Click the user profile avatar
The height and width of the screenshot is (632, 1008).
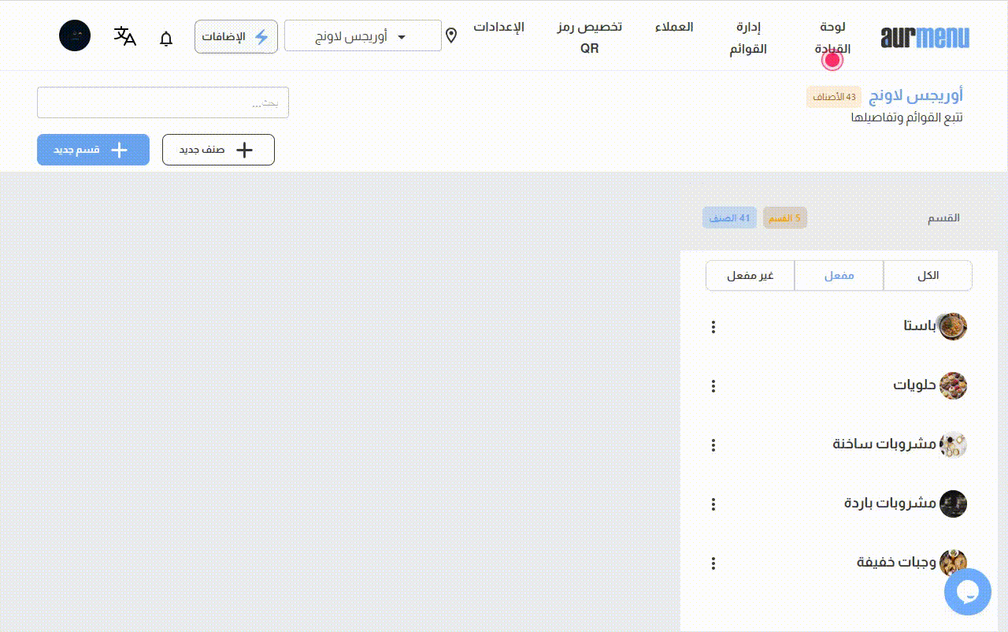pyautogui.click(x=75, y=36)
